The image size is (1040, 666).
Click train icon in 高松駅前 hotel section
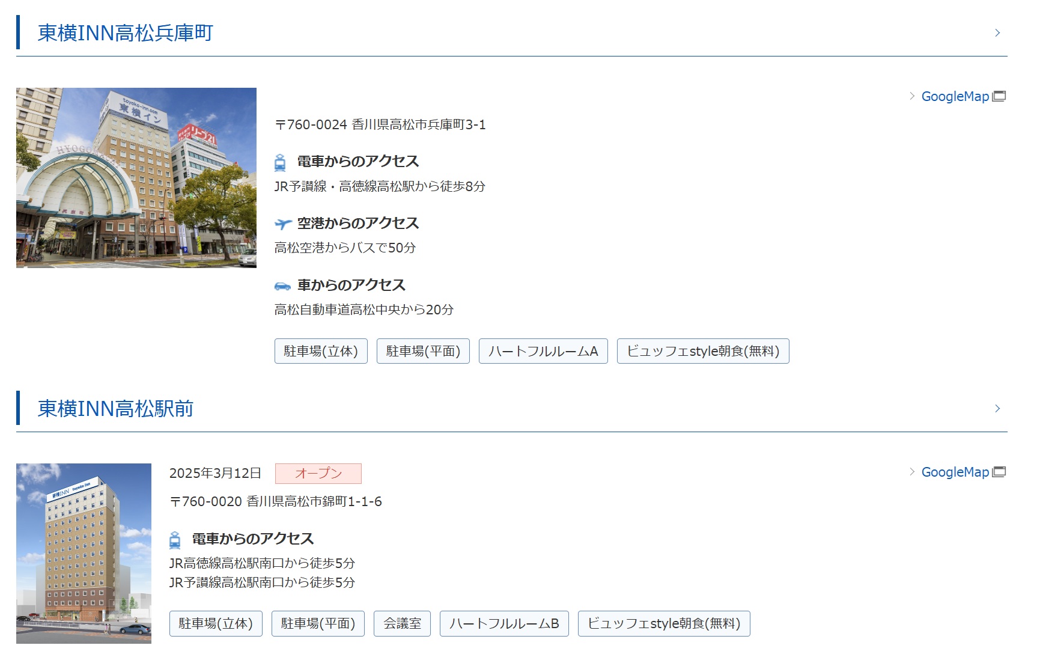(x=175, y=540)
